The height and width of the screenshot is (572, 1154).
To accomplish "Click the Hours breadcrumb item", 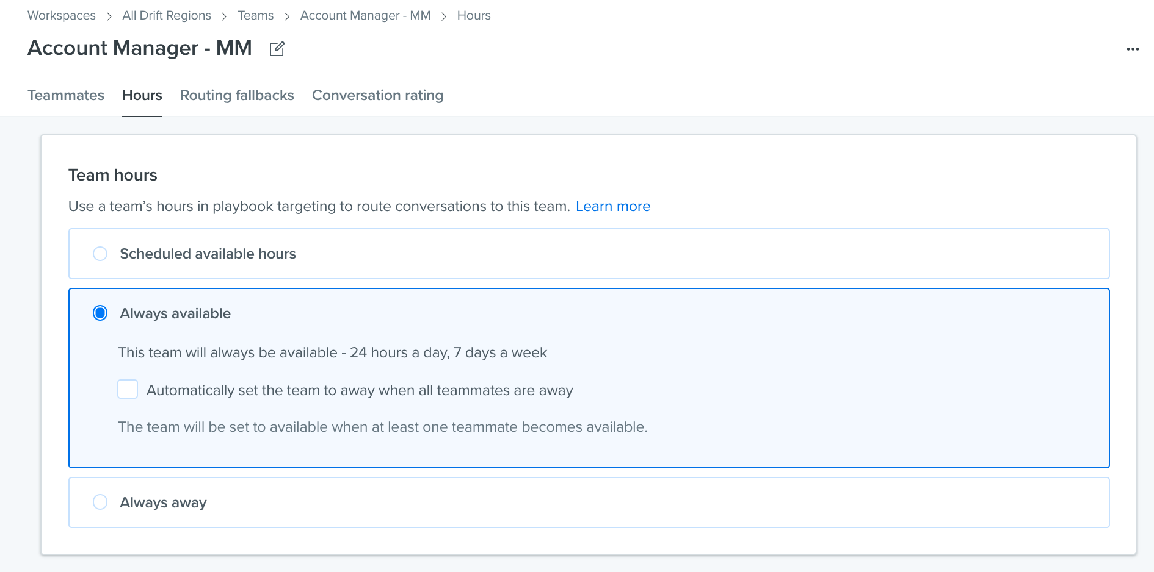I will (474, 15).
